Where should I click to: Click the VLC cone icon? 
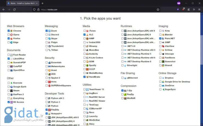point(87,35)
